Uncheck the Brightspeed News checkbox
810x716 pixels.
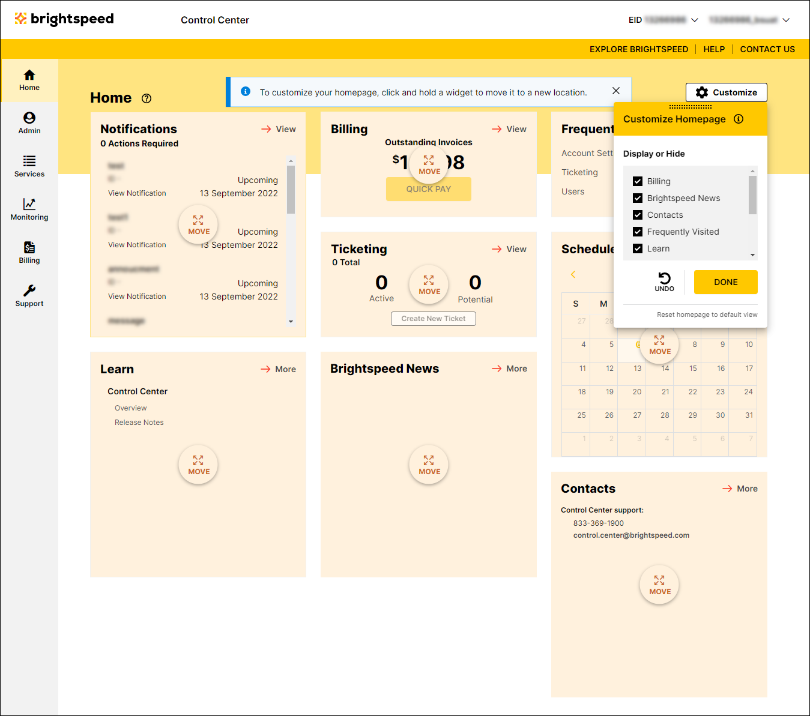click(x=638, y=198)
